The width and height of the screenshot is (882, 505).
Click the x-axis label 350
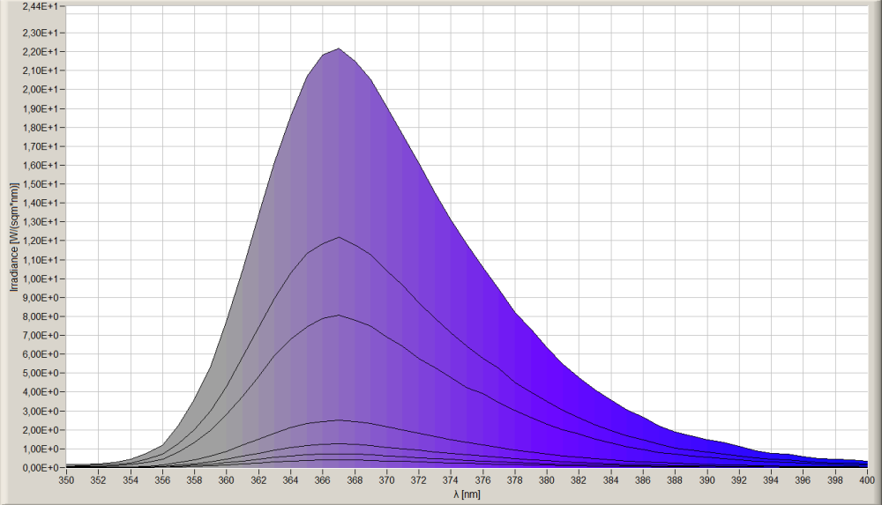[x=66, y=480]
